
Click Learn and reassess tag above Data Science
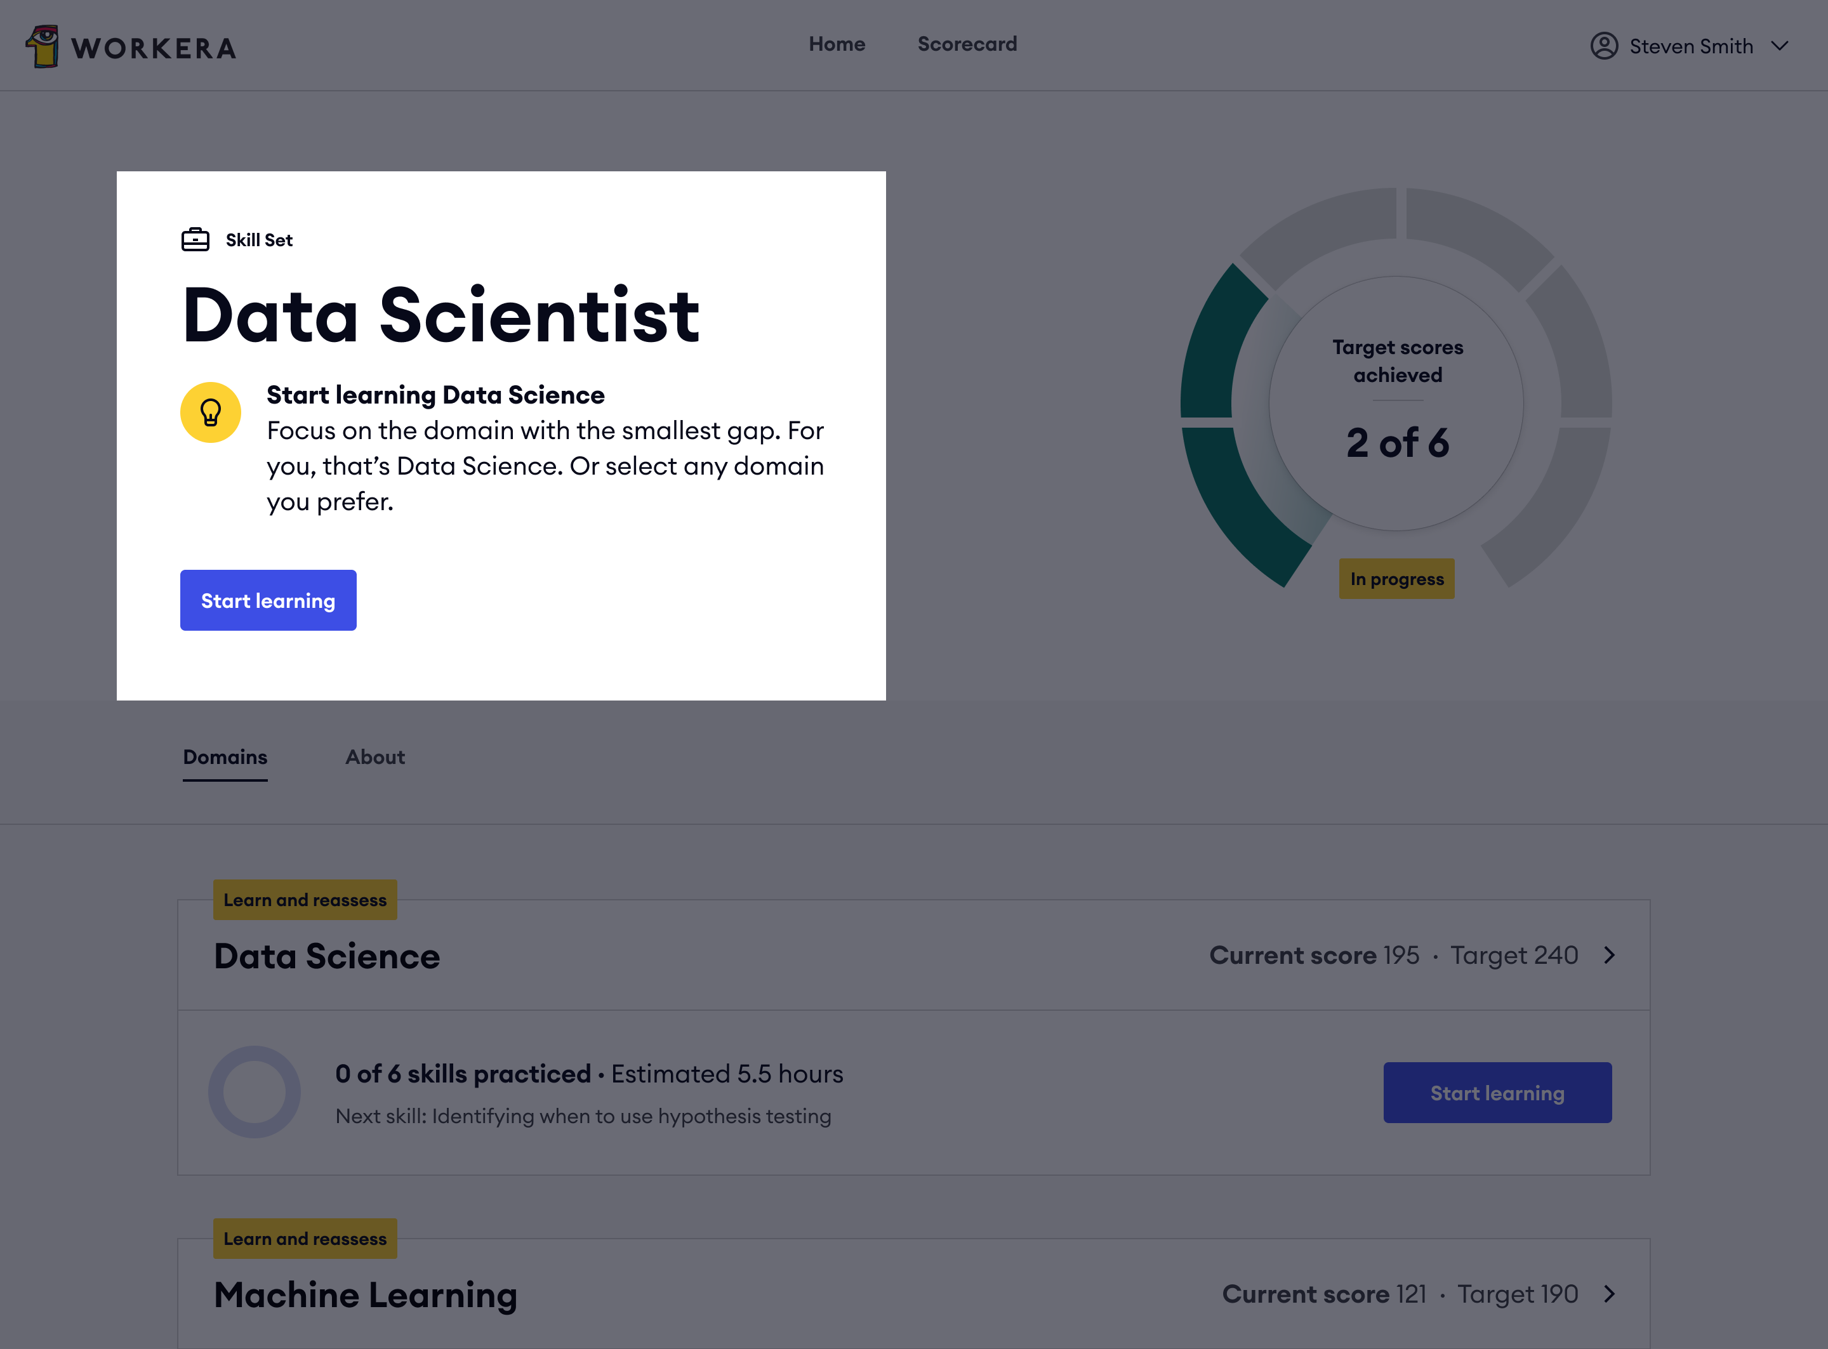305,900
